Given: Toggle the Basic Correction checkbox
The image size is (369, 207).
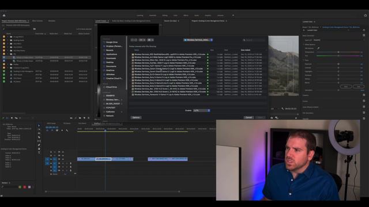Looking at the screenshot, I should (x=364, y=35).
